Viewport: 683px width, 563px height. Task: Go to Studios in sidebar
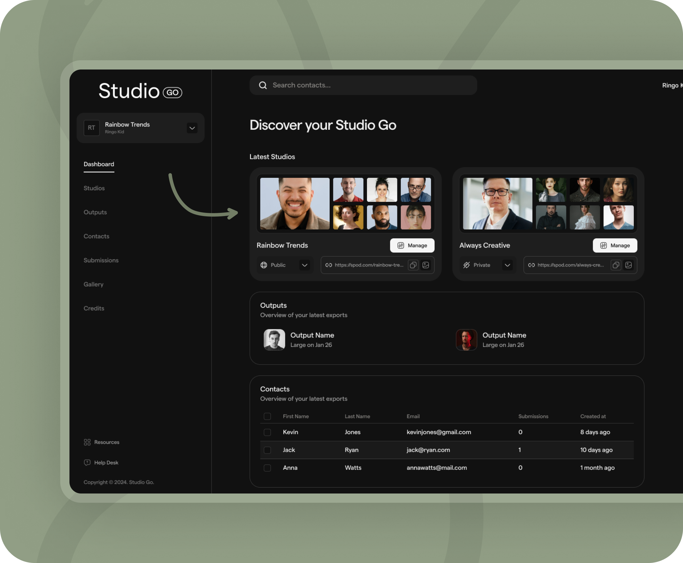94,188
